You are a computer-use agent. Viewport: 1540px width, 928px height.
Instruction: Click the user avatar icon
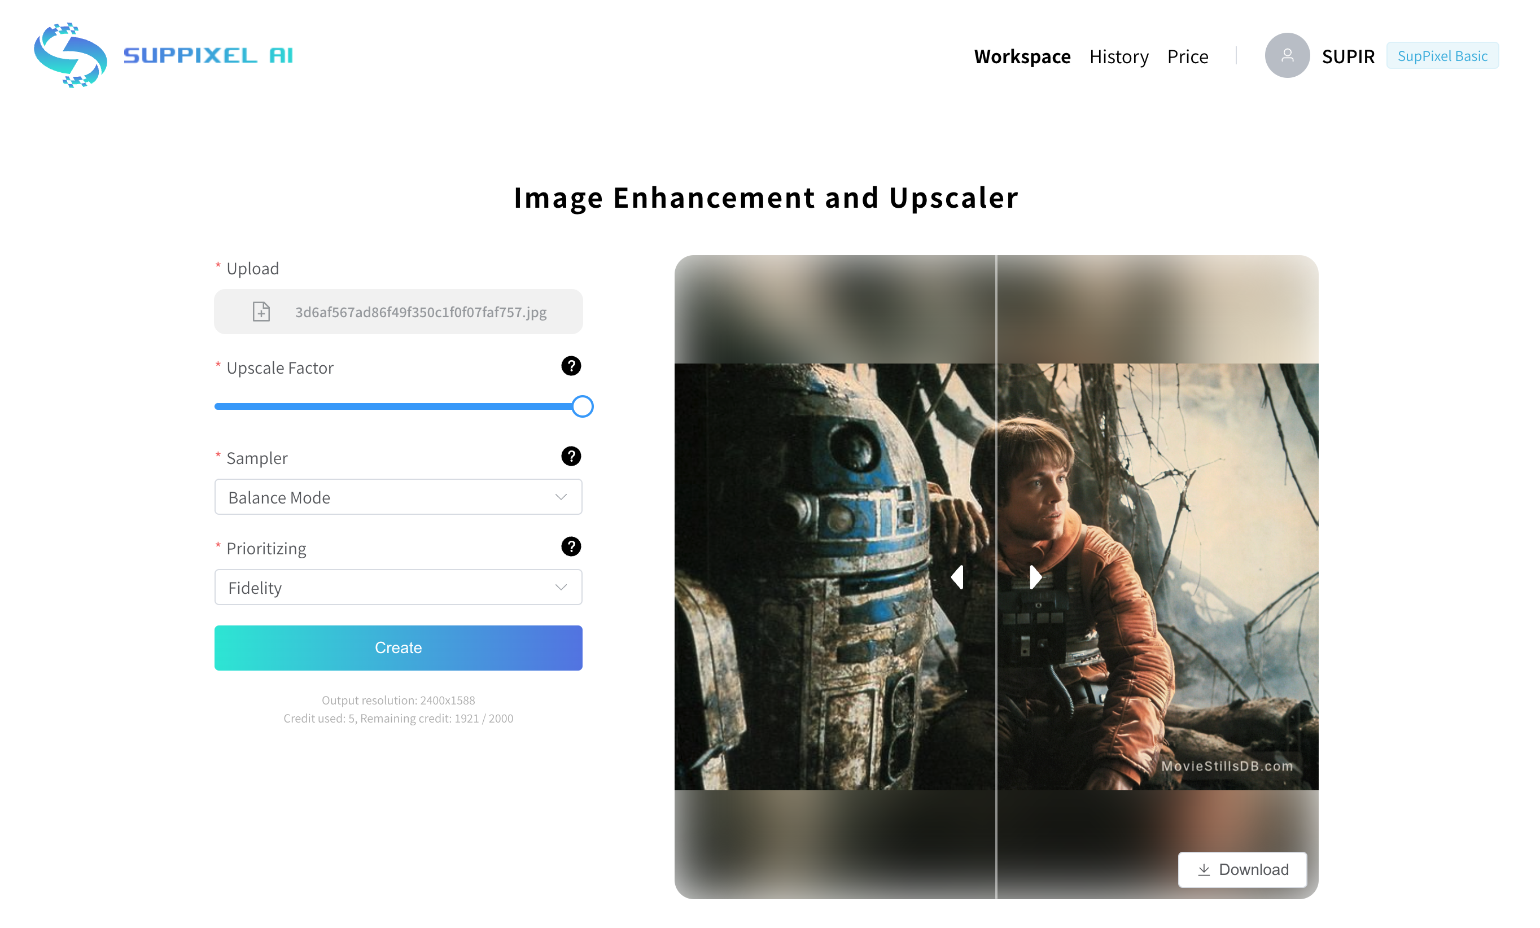tap(1286, 56)
